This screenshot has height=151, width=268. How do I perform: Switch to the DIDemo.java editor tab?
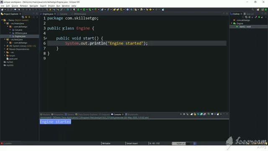click(80, 14)
